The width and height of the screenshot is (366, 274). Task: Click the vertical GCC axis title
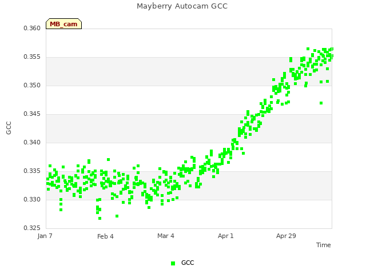(9, 128)
